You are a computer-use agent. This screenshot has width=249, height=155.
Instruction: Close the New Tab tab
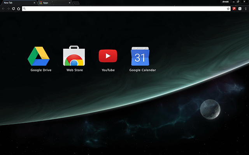pyautogui.click(x=34, y=3)
